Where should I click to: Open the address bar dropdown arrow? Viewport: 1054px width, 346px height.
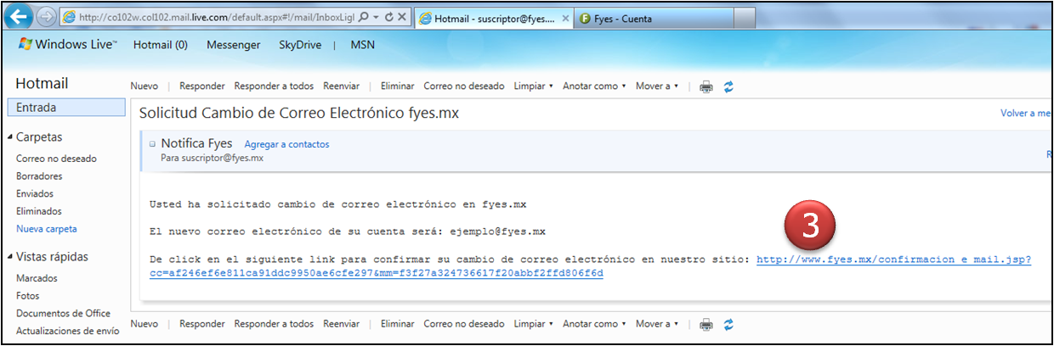coord(376,18)
